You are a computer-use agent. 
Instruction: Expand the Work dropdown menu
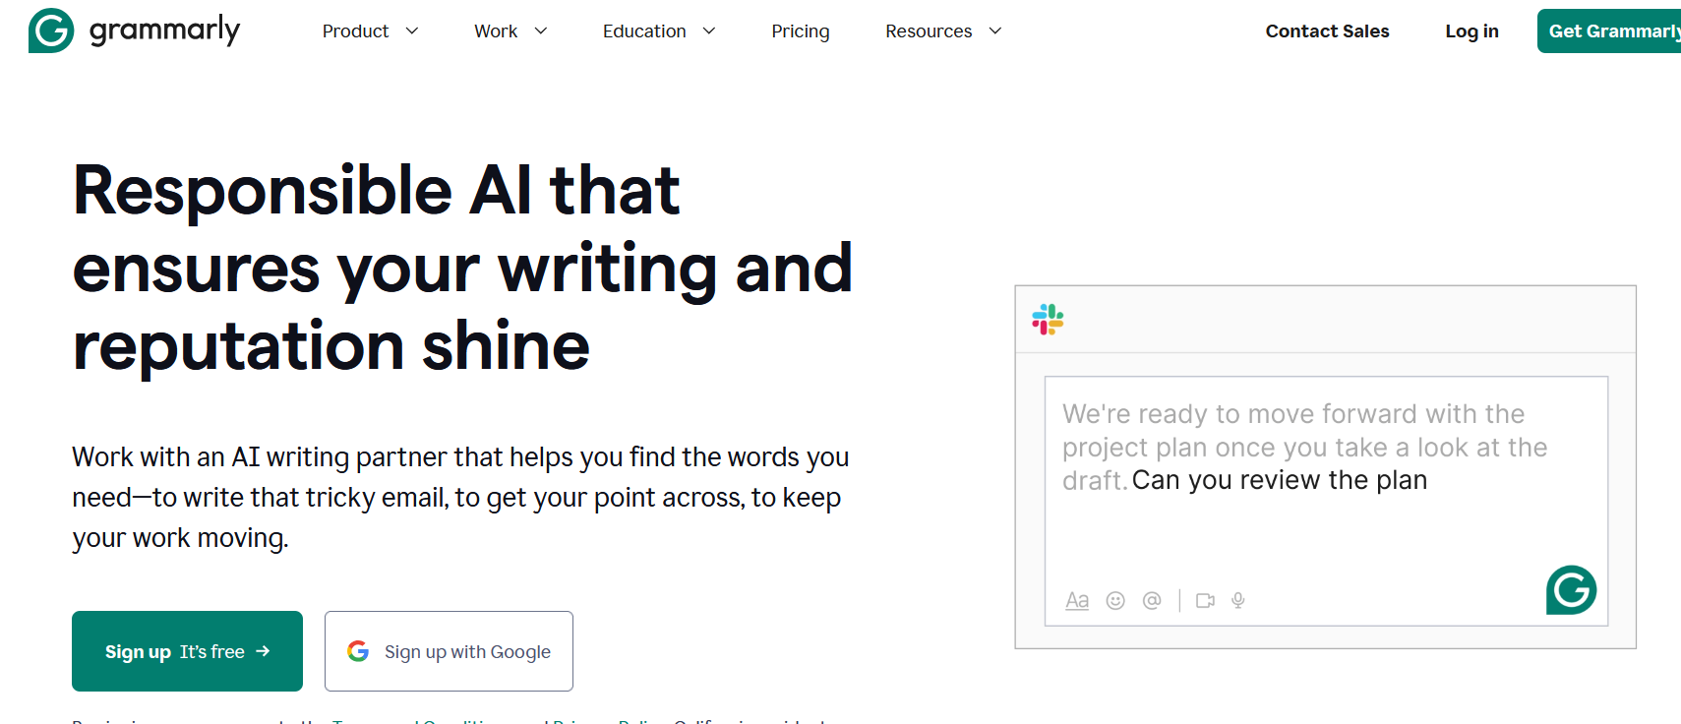click(x=510, y=31)
